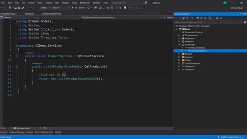Click the '1 reference' CodeLens link above ProductService
This screenshot has width=247, height=139.
click(x=29, y=53)
